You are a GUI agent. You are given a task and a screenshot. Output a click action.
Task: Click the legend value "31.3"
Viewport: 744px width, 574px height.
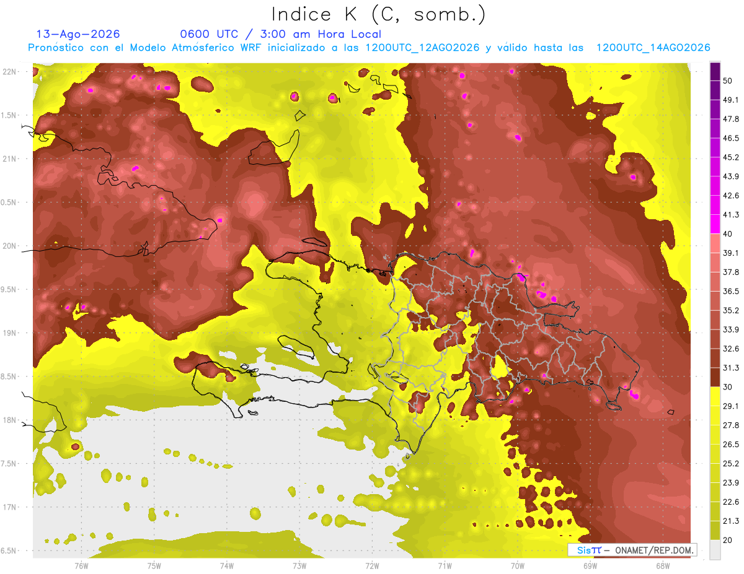731,368
